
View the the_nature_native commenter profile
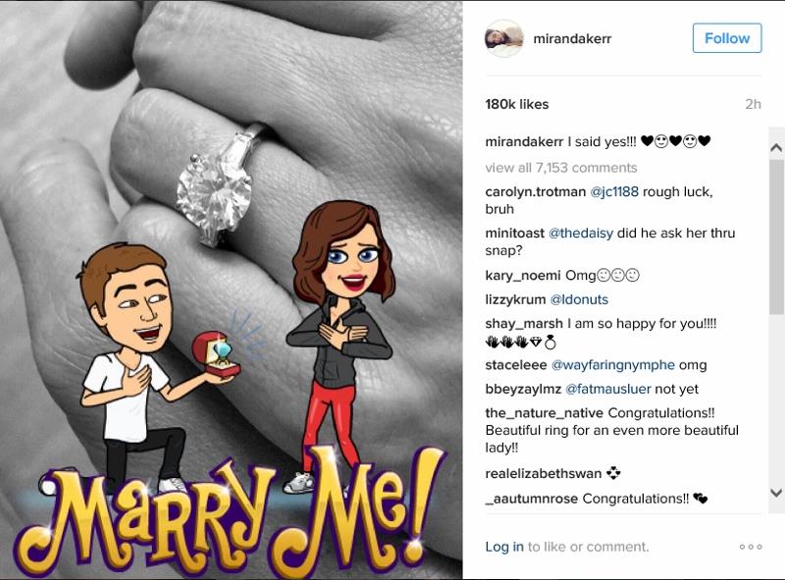tap(545, 413)
